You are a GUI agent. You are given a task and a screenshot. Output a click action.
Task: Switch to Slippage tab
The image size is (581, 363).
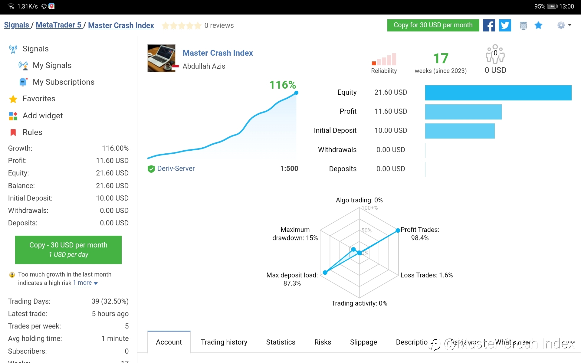pos(363,342)
